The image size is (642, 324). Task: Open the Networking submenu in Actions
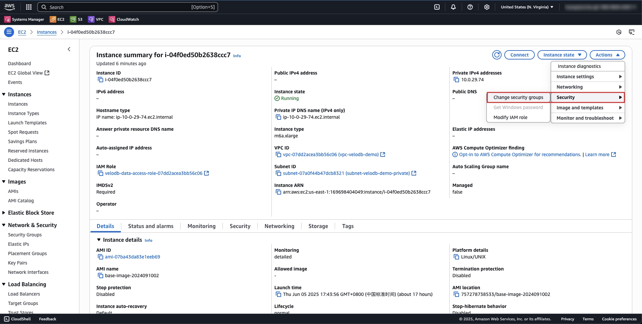point(588,87)
